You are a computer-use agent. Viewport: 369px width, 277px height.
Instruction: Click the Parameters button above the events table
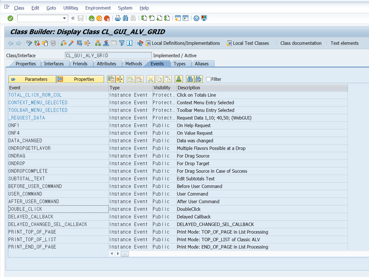click(32, 79)
